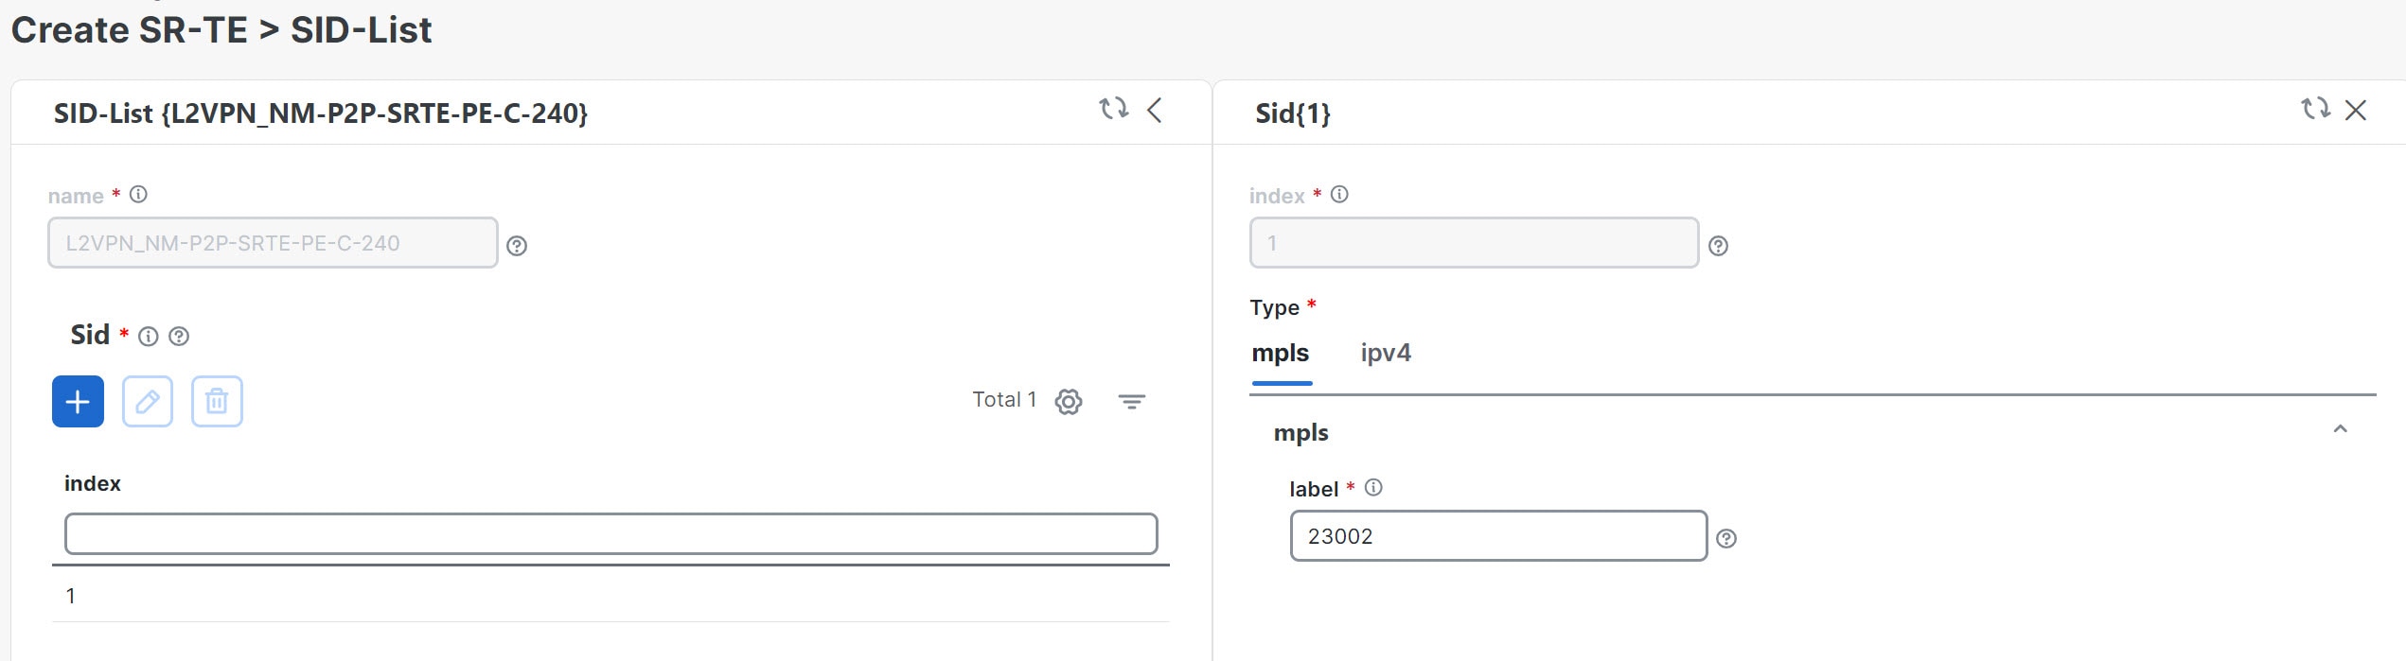This screenshot has height=661, width=2406.
Task: Click help icon beside index field in Sid{1}
Action: tap(1718, 246)
